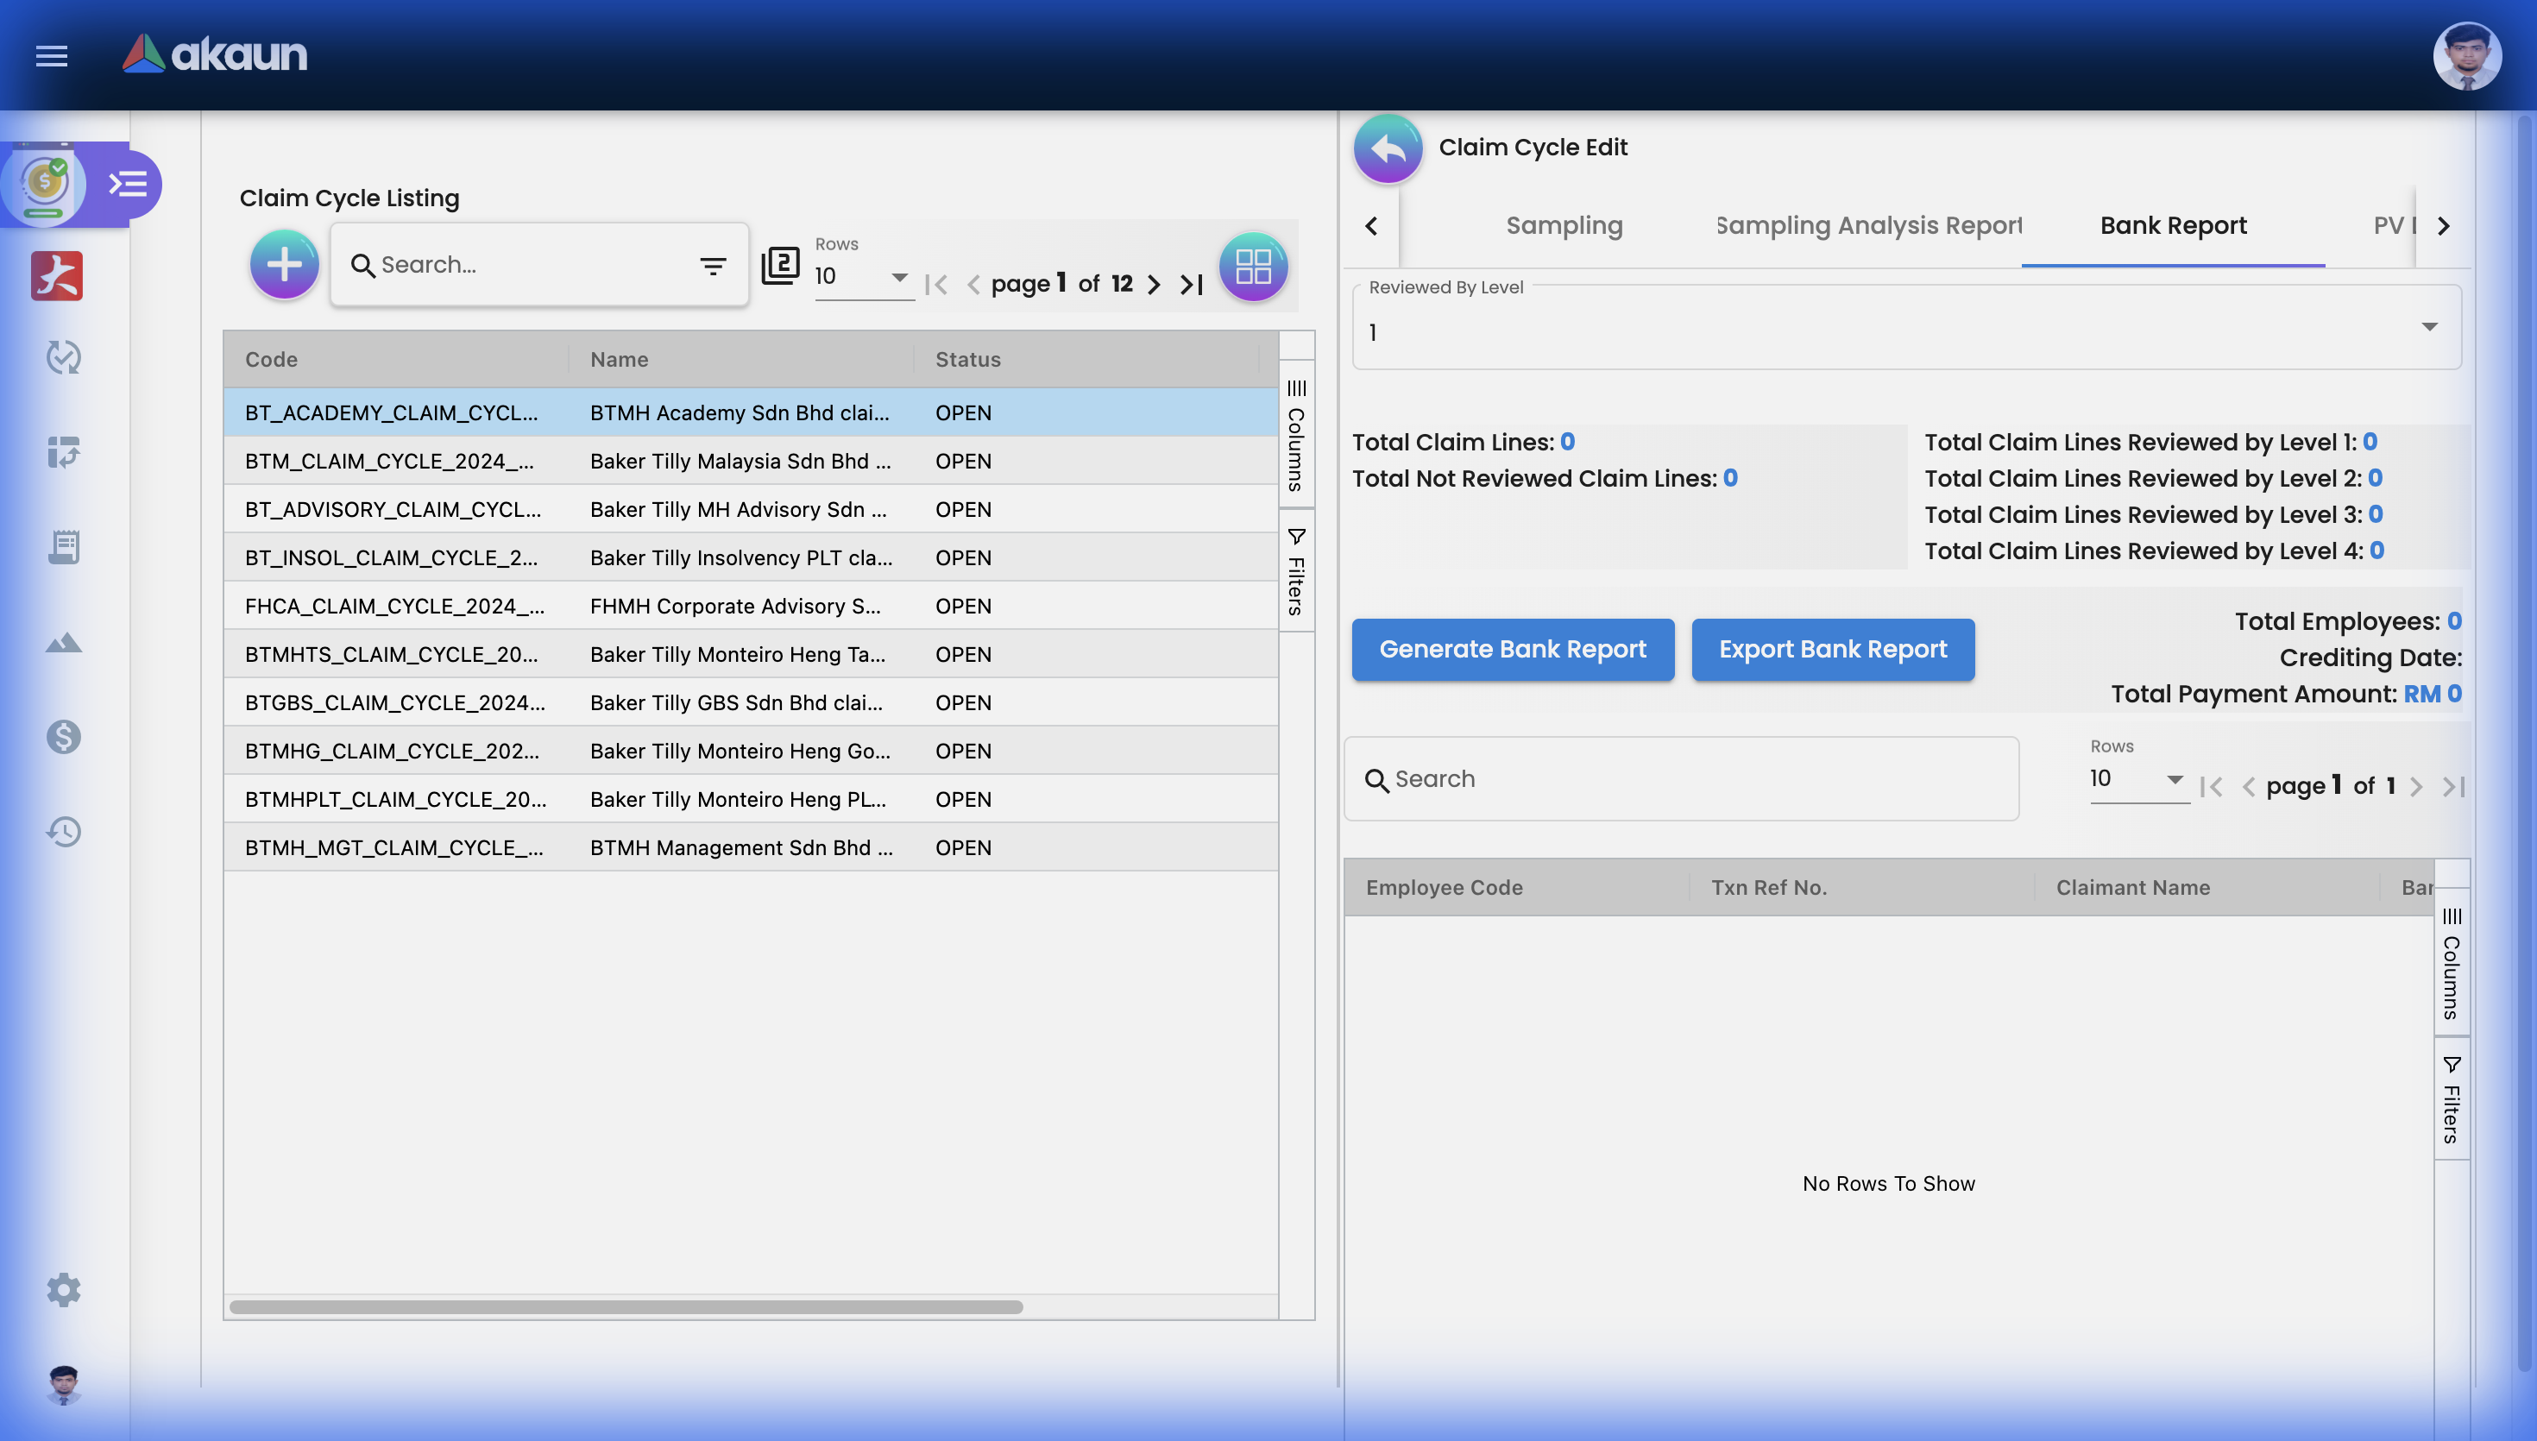Viewport: 2537px width, 1441px height.
Task: Expand the Reviewed By Level dropdown
Action: pyautogui.click(x=2429, y=328)
